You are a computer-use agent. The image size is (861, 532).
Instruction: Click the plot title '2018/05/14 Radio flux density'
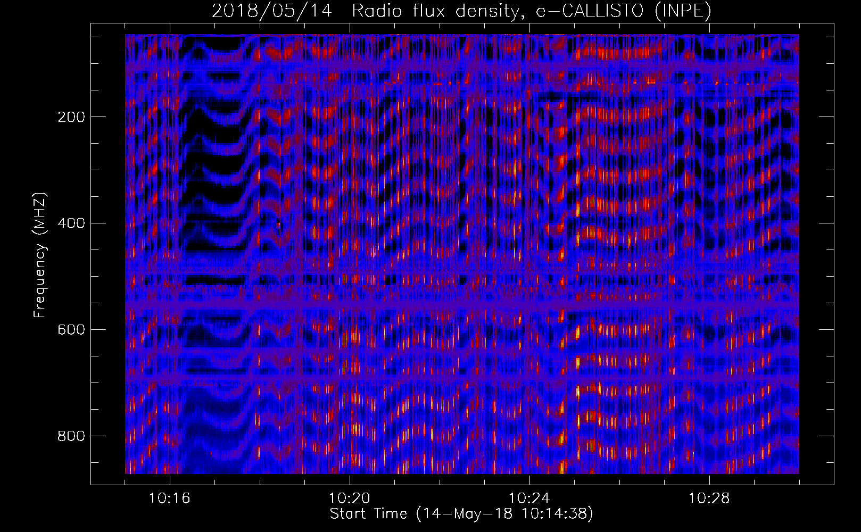tap(461, 11)
